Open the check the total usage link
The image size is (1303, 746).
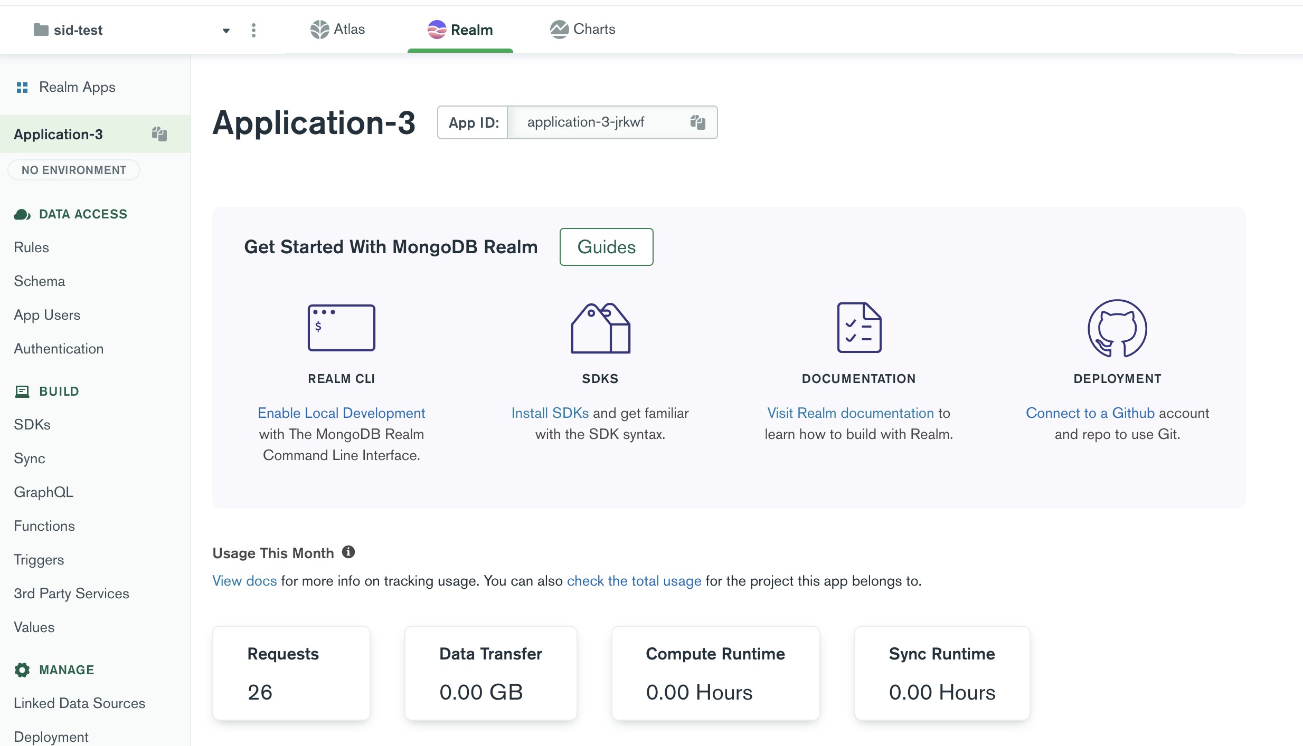point(634,581)
